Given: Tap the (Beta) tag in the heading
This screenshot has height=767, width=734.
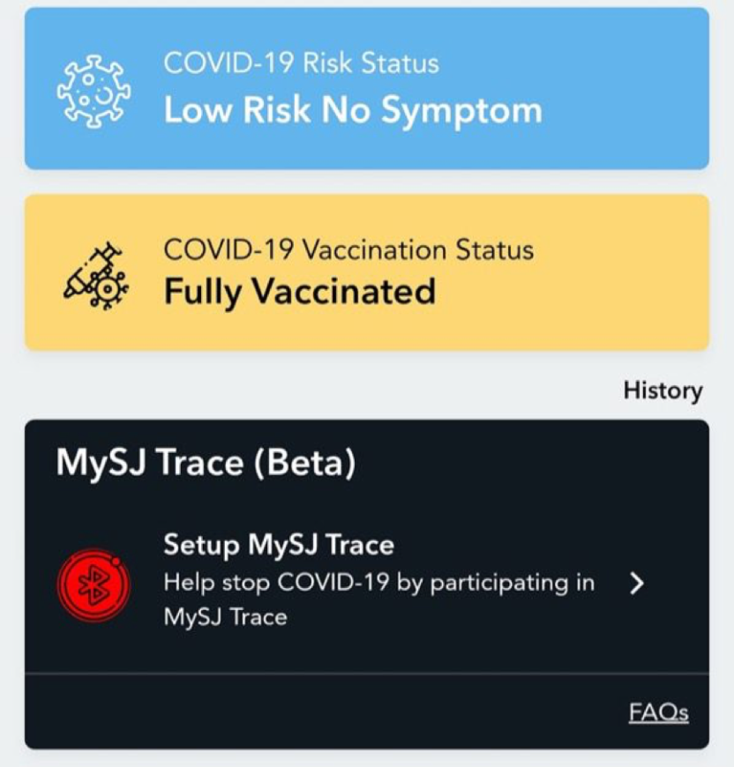Looking at the screenshot, I should point(304,462).
